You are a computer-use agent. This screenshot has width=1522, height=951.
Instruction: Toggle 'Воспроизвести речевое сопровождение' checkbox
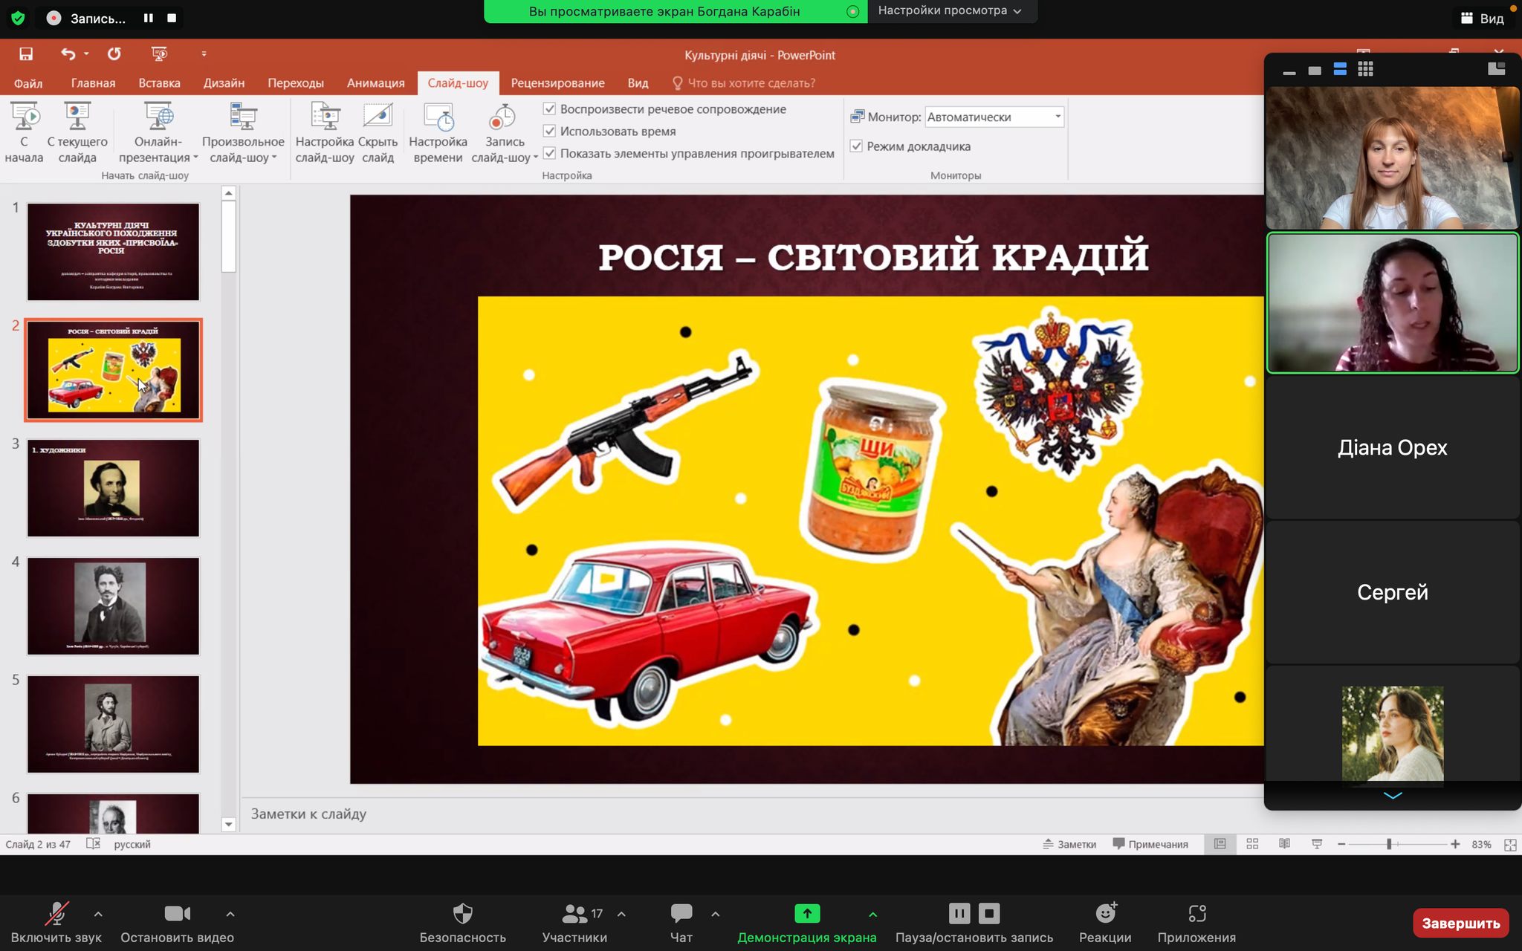point(549,108)
